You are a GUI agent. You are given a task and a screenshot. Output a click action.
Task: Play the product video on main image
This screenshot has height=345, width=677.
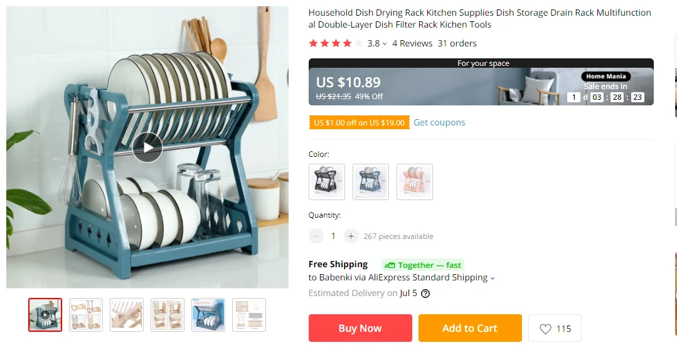click(147, 147)
